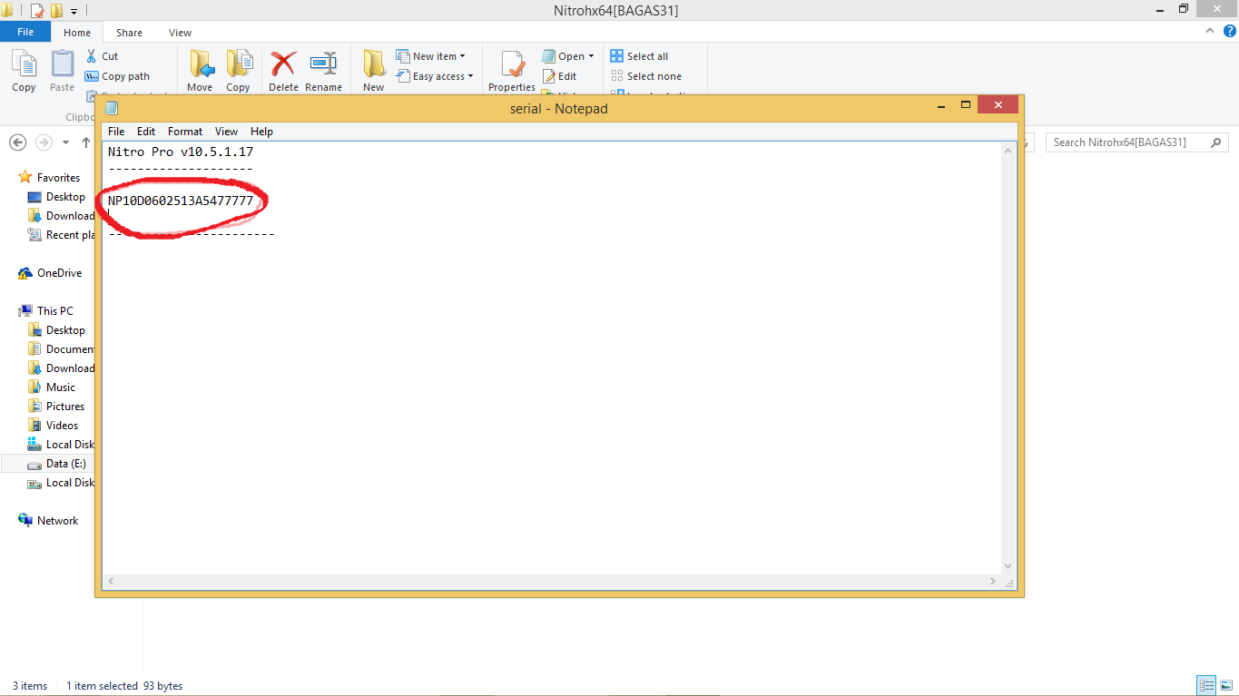Image resolution: width=1239 pixels, height=696 pixels.
Task: Click the Quick Access new folder icon
Action: point(57,11)
